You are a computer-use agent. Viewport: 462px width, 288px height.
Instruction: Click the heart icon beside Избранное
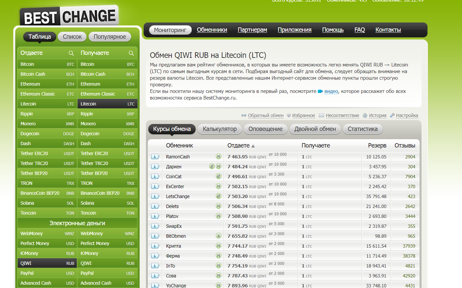point(289,115)
